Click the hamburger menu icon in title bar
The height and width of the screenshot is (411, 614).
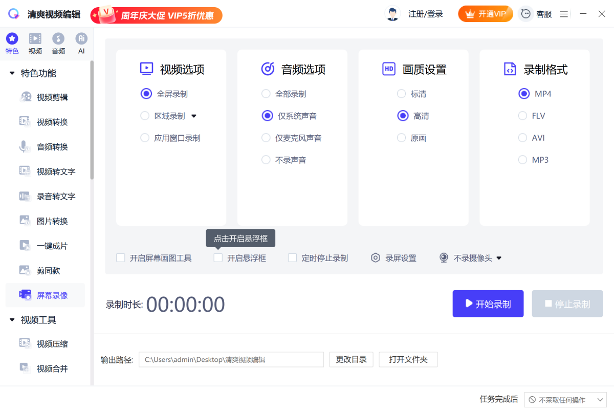tap(564, 14)
